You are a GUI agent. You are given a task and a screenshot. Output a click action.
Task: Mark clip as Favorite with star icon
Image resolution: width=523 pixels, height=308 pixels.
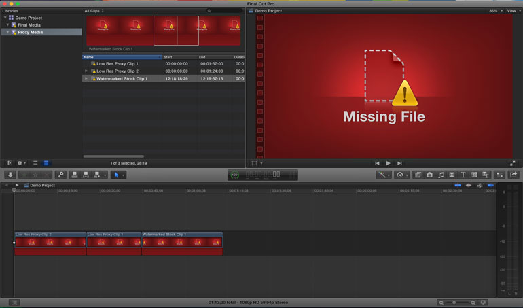(24, 175)
